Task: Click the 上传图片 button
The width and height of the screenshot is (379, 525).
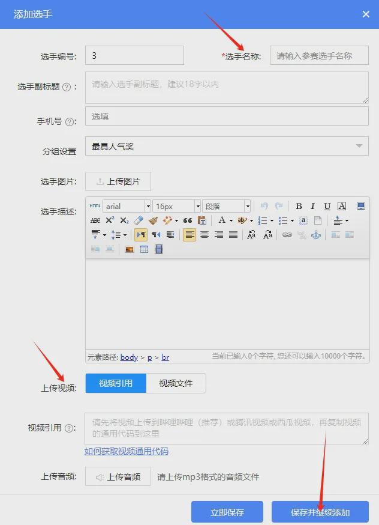Action: [118, 181]
